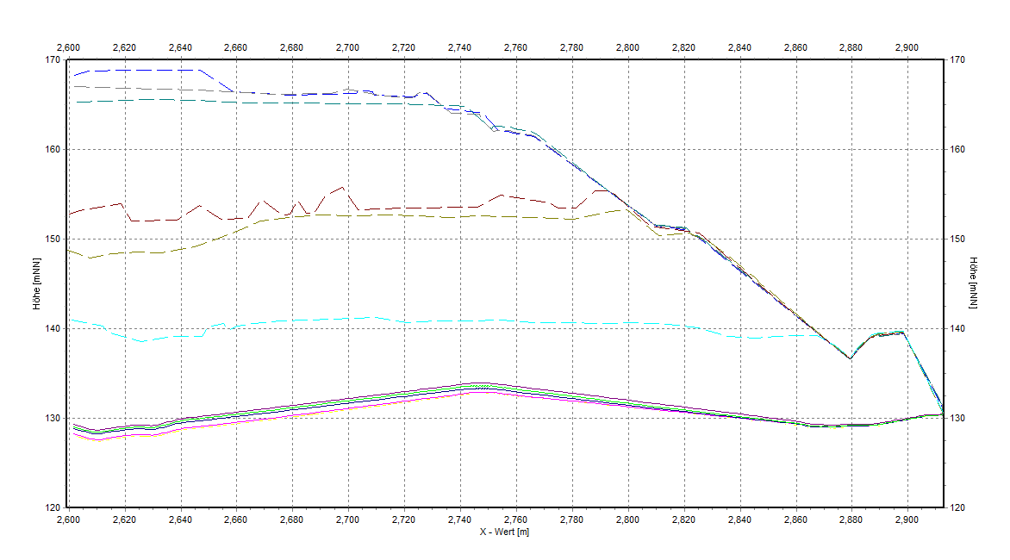Click the bottom axis title "X - Wert [m]"
Viewport: 1010px width, 560px height.
(x=504, y=532)
